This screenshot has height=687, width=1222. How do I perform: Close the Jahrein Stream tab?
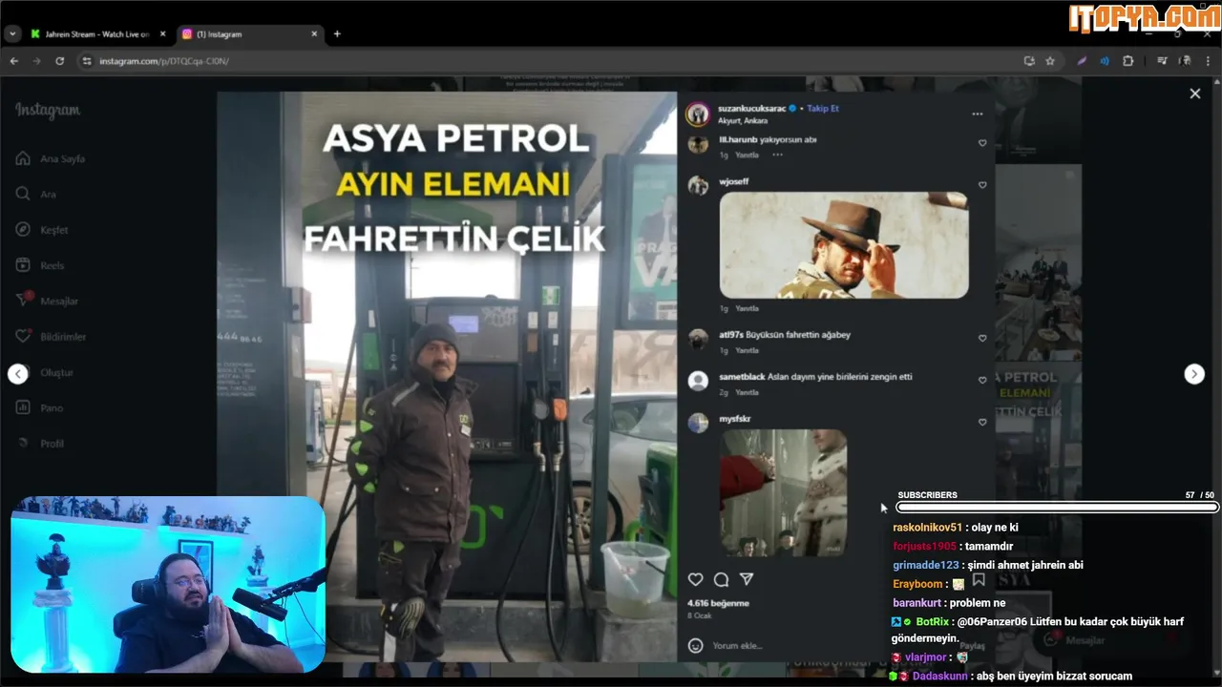162,34
